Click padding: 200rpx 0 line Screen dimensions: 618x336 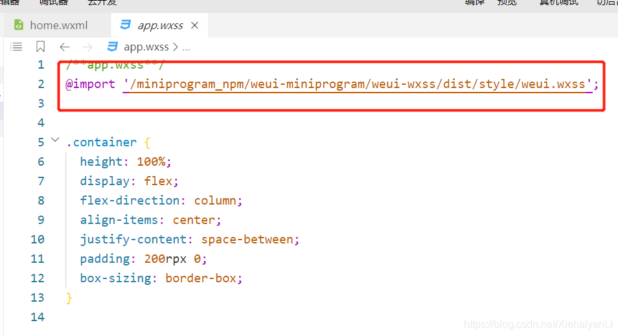tap(143, 259)
